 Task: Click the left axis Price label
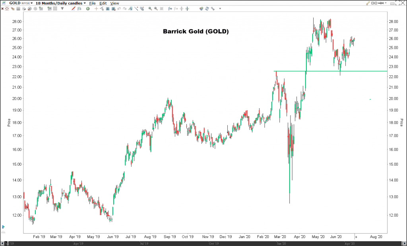(x=9, y=122)
